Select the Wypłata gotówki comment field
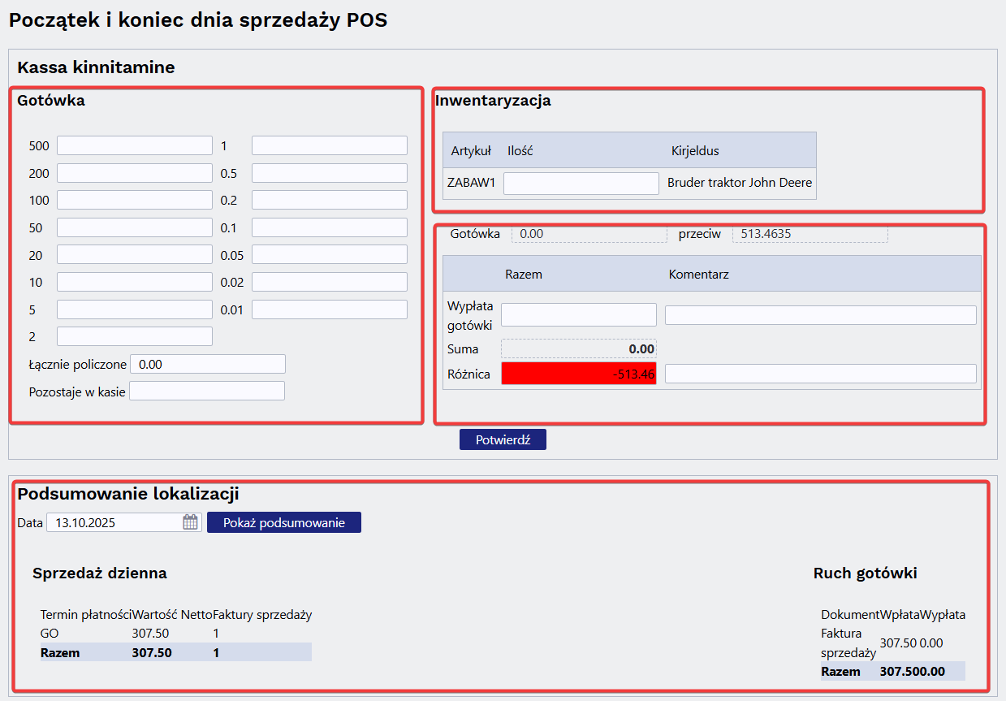The width and height of the screenshot is (1006, 701). pyautogui.click(x=820, y=315)
